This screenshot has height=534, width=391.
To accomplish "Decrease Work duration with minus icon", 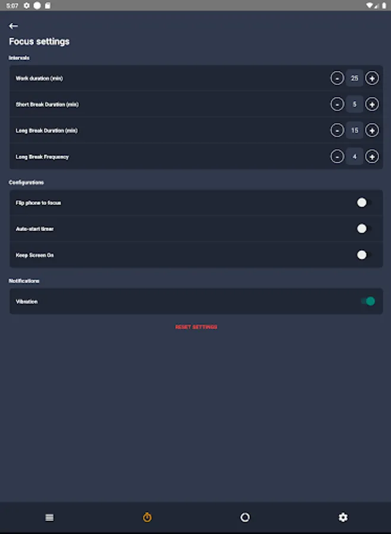I will (x=337, y=78).
